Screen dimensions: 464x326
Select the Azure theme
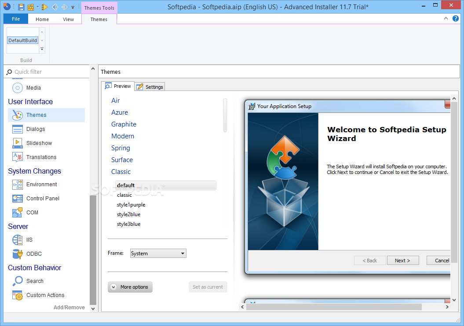(120, 112)
